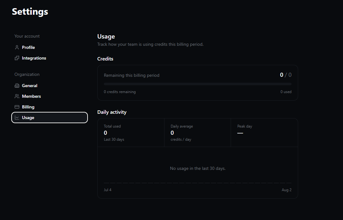Navigate to Members settings

pyautogui.click(x=50, y=96)
